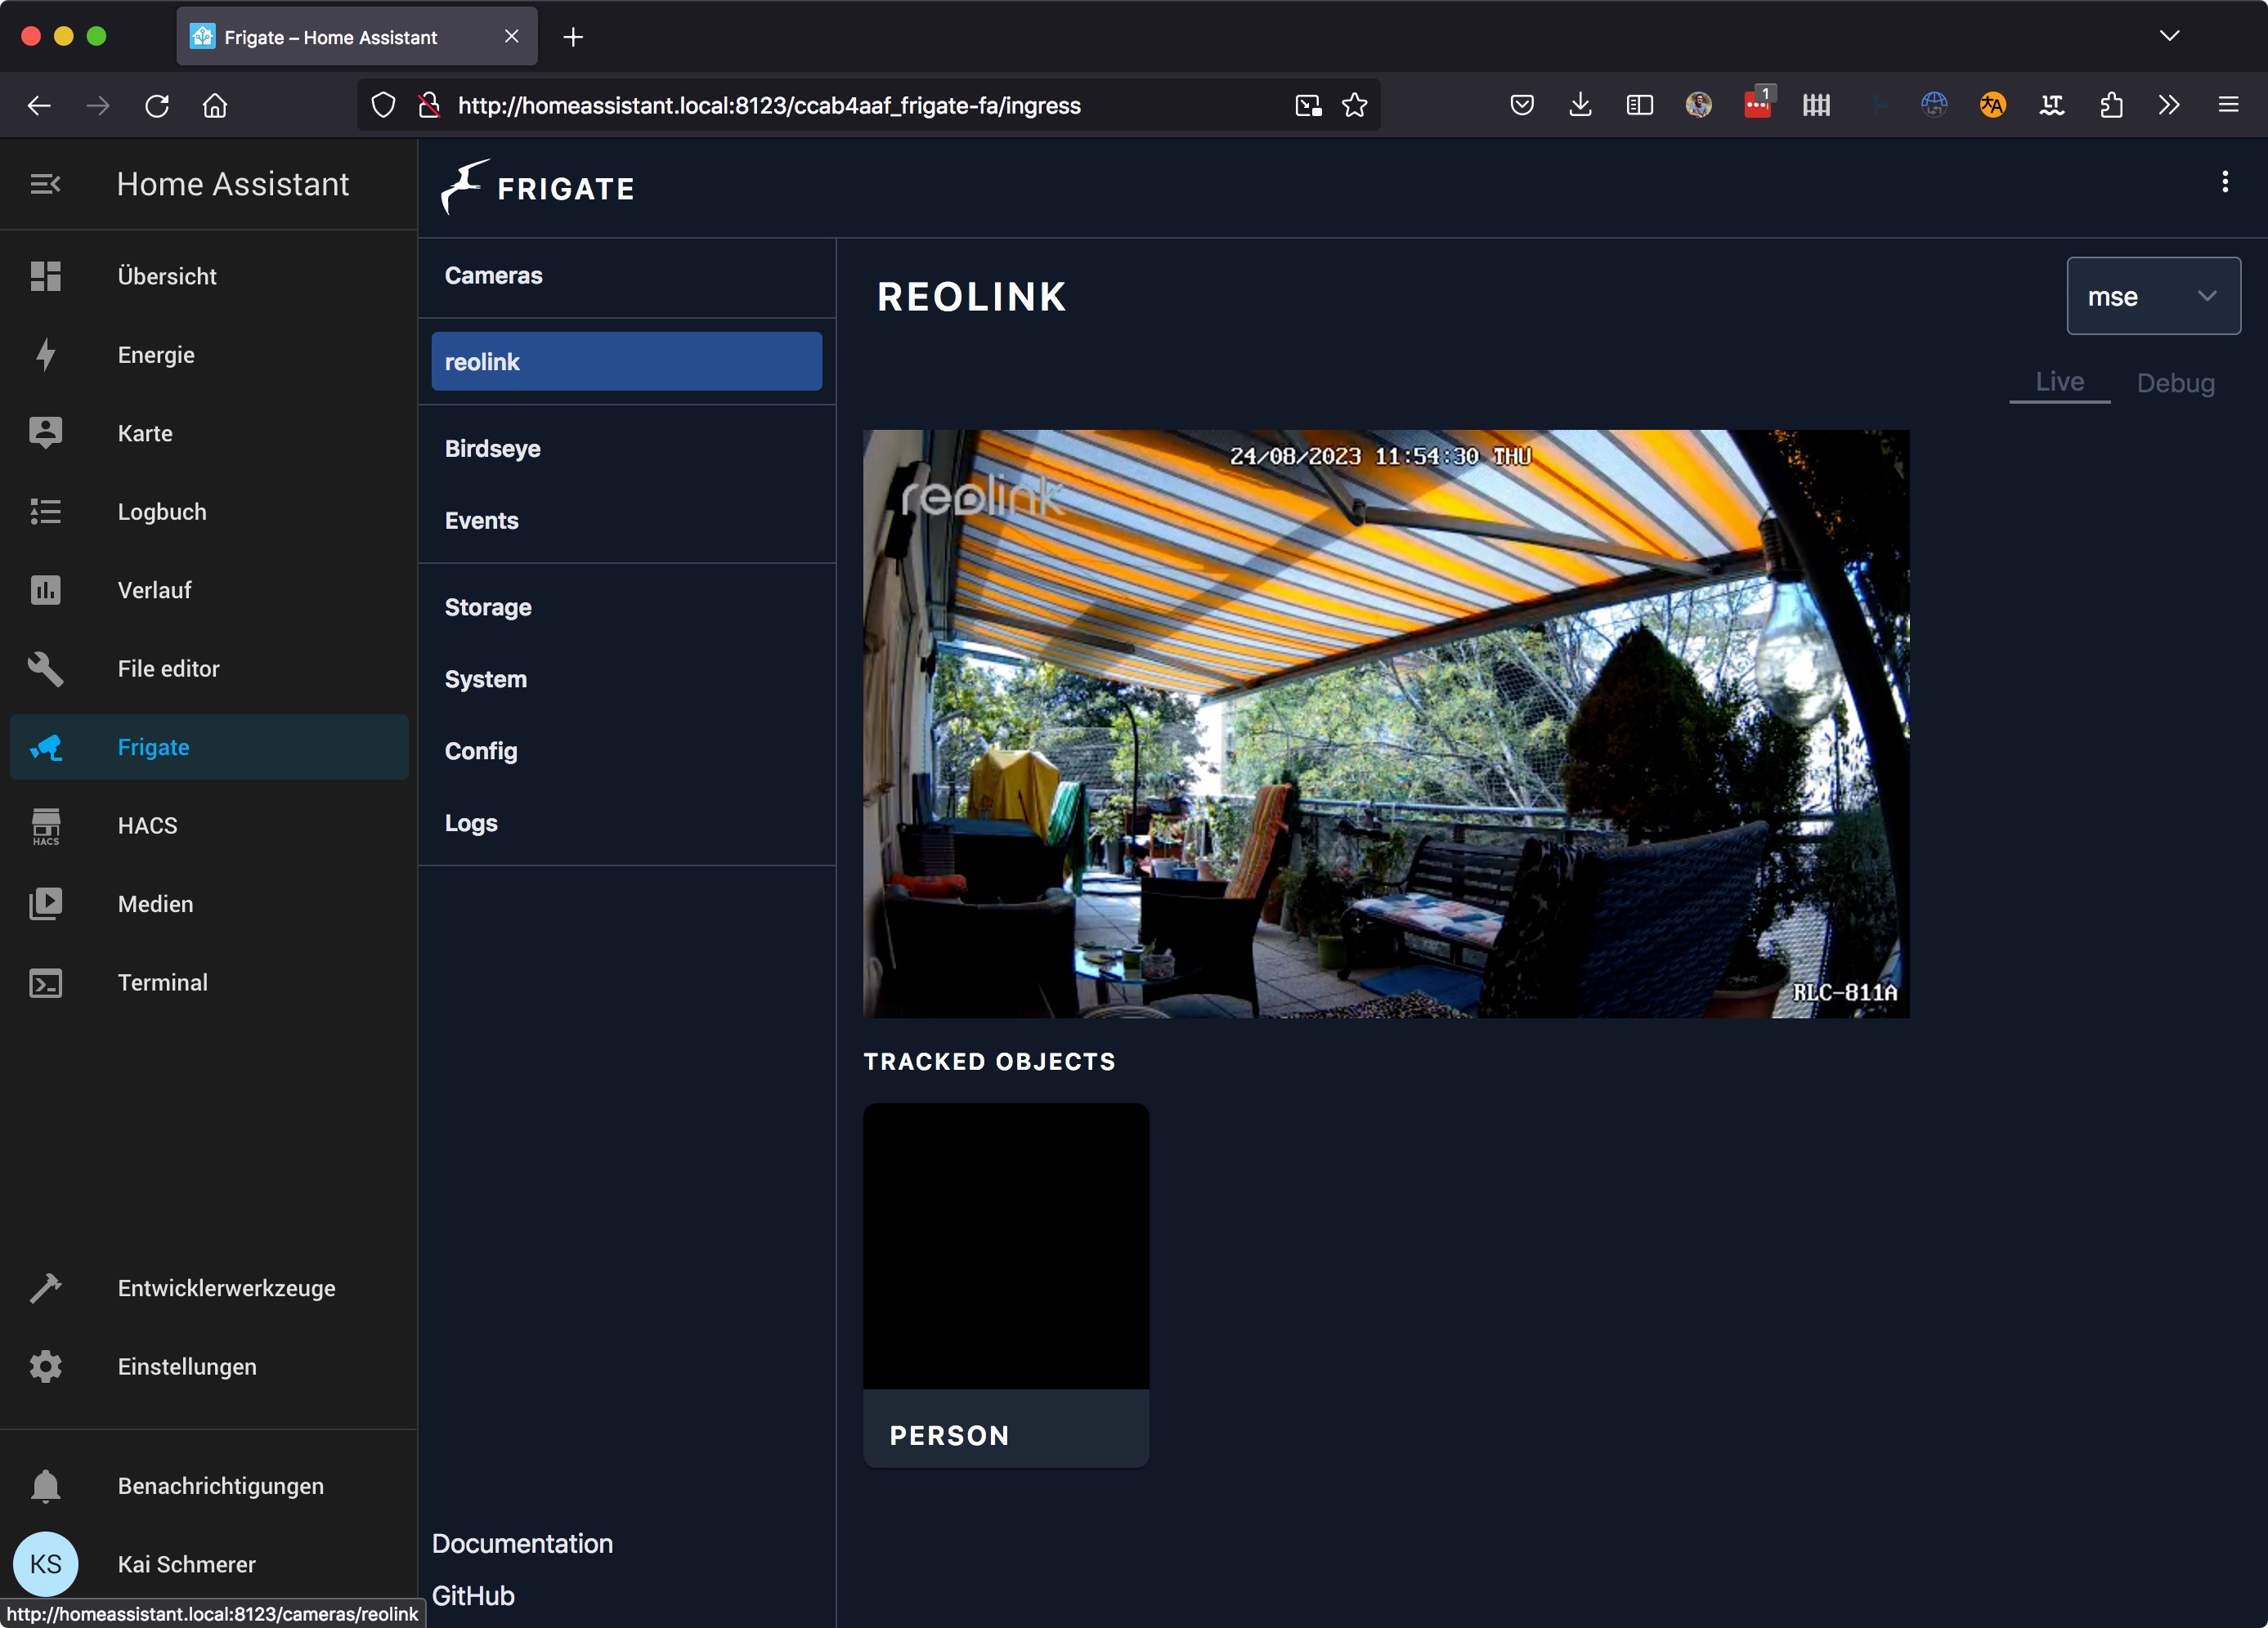Open the Terminal sidebar icon
The width and height of the screenshot is (2268, 1628).
(46, 982)
